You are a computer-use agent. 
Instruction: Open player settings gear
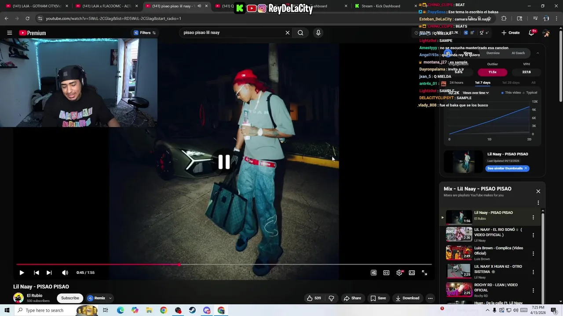[399, 273]
